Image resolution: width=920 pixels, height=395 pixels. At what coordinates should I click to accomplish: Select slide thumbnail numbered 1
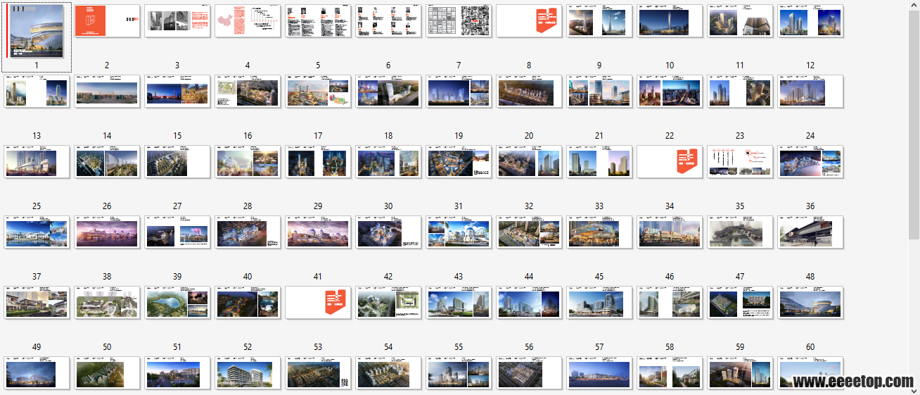37,32
